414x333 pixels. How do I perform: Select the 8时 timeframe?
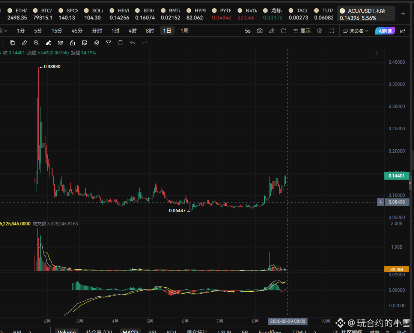tap(150, 31)
